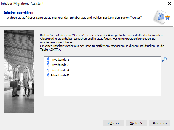
Task: Mark Privatkunde B in the owner list
Action: coord(60,75)
